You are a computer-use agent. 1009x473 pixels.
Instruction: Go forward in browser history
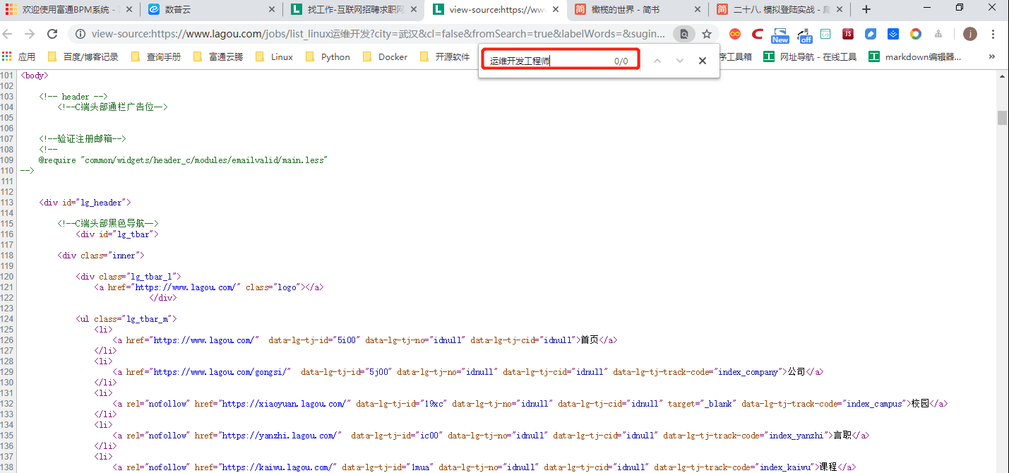click(x=30, y=34)
